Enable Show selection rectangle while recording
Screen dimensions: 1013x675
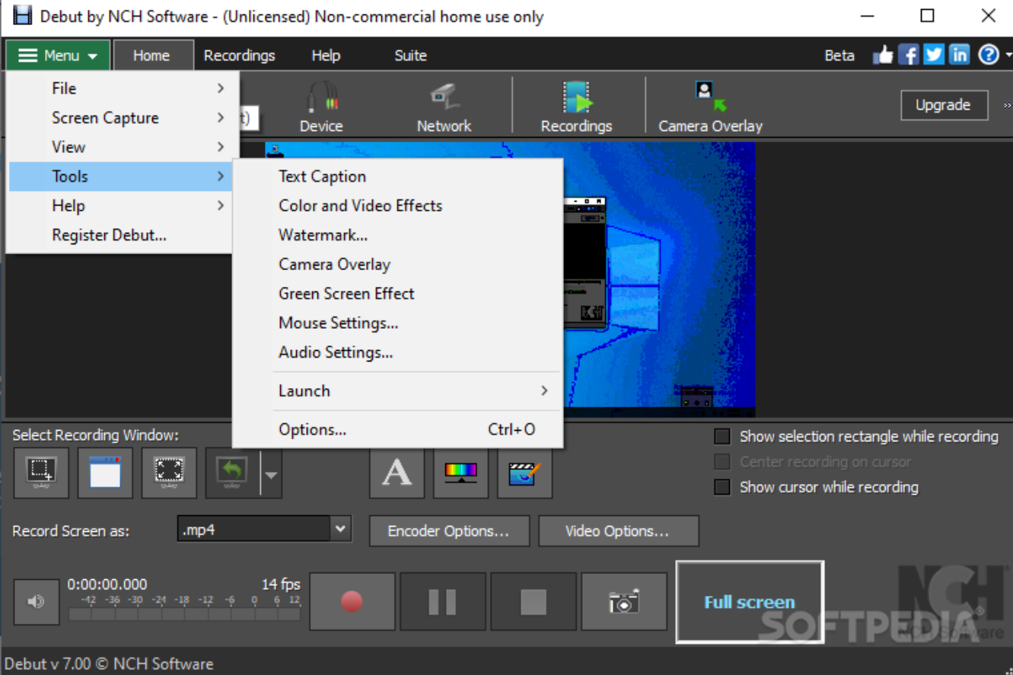(x=722, y=436)
